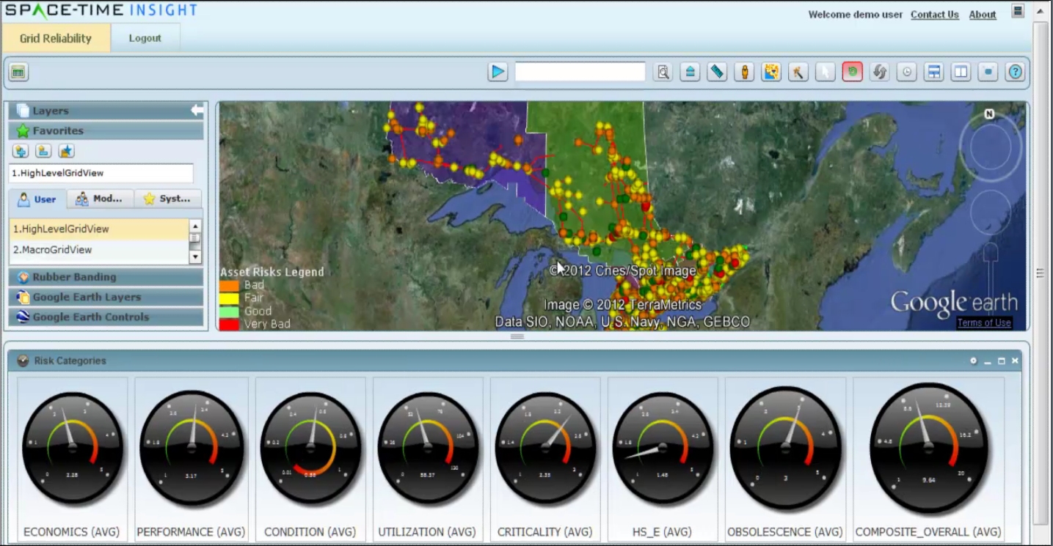Viewport: 1053px width, 546px height.
Task: Expand the Layers panel header
Action: pyautogui.click(x=106, y=111)
